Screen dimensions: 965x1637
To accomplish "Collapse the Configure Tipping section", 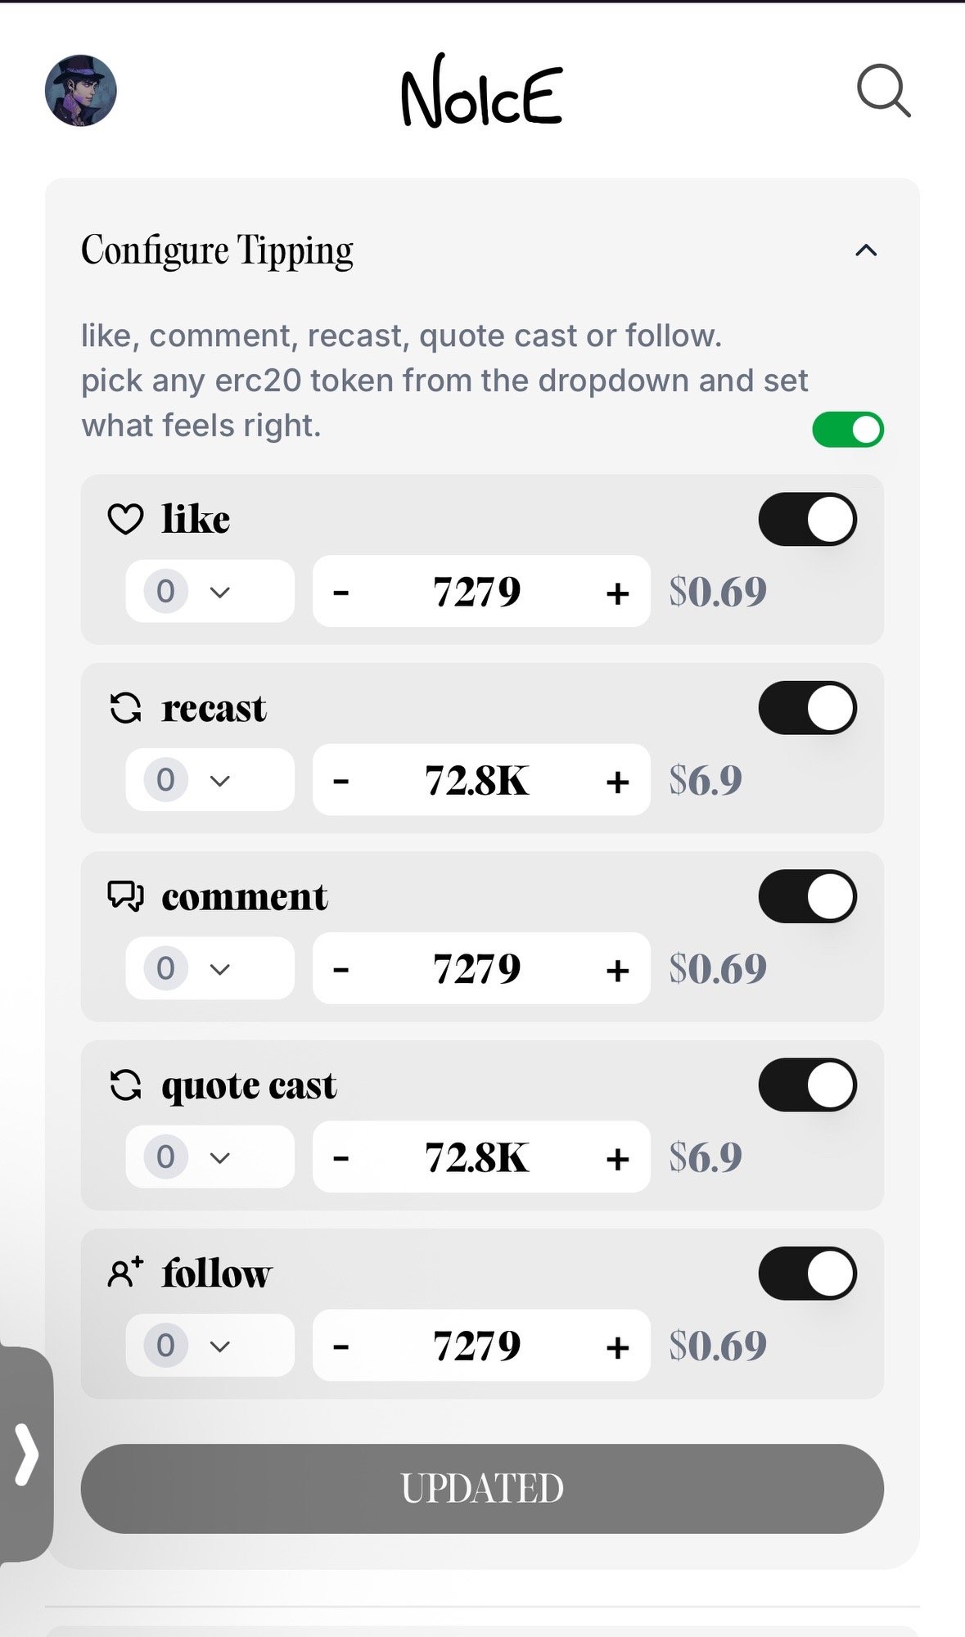I will (866, 250).
